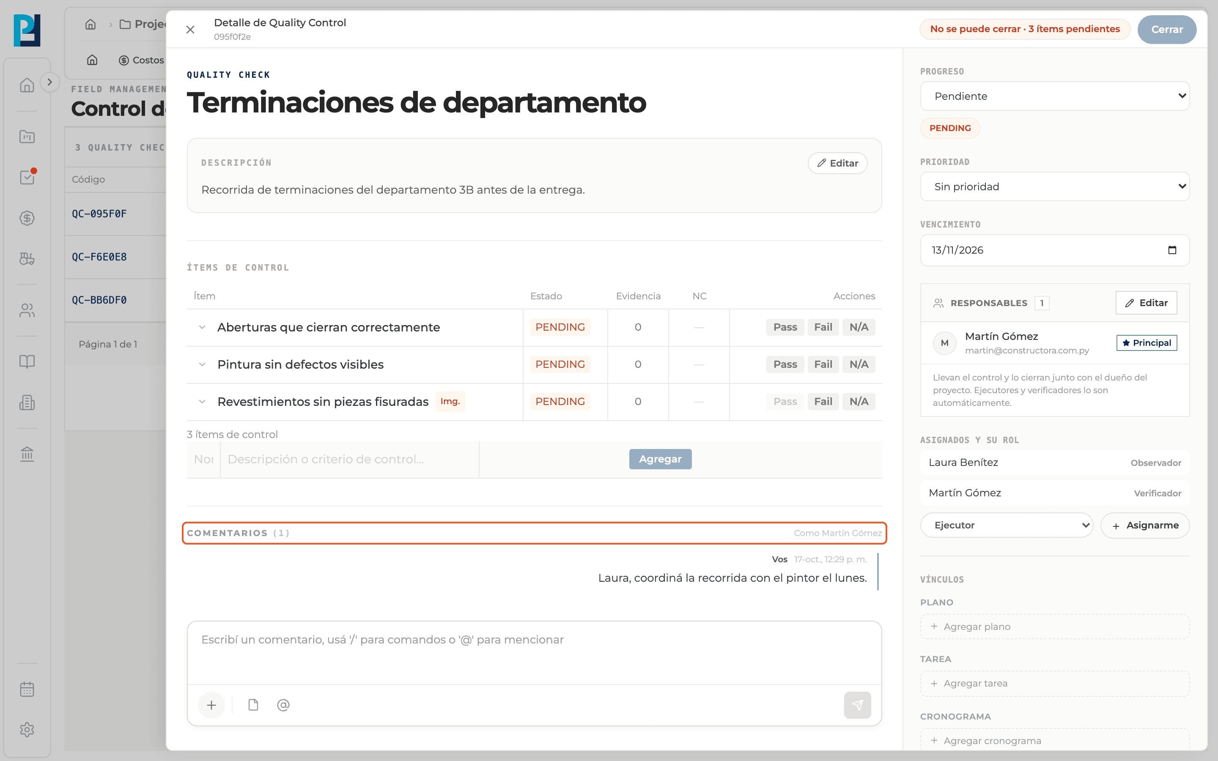The image size is (1218, 761).
Task: Open the building documents sidebar icon
Action: [27, 402]
